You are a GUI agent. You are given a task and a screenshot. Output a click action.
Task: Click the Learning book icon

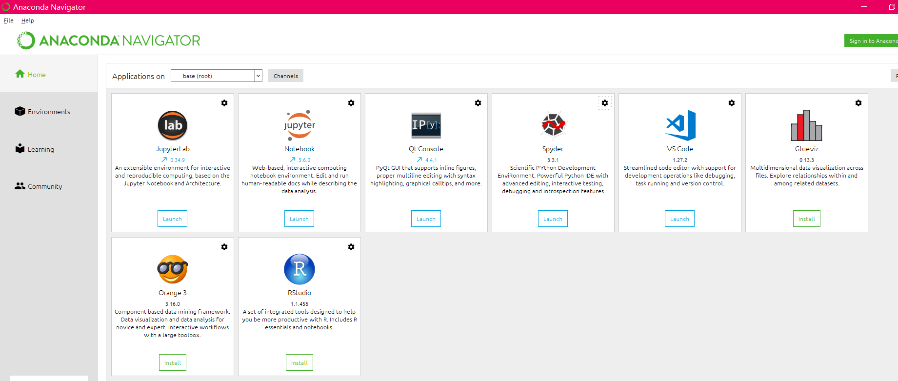pyautogui.click(x=20, y=148)
